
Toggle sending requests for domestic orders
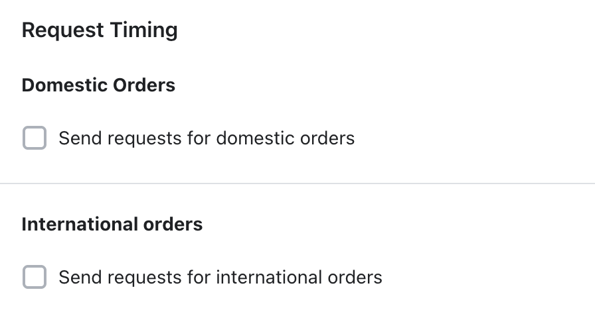[35, 138]
